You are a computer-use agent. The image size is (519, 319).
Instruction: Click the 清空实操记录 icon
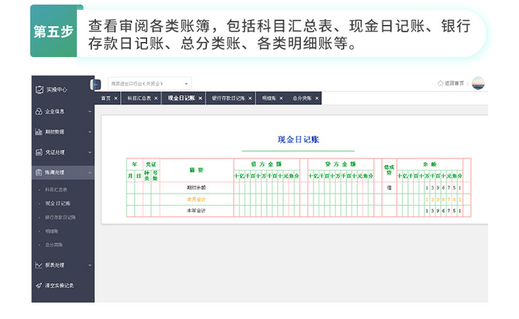pyautogui.click(x=39, y=286)
